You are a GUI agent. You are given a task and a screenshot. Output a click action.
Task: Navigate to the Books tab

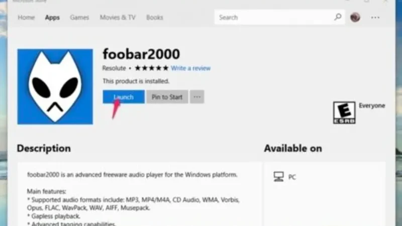(x=155, y=18)
